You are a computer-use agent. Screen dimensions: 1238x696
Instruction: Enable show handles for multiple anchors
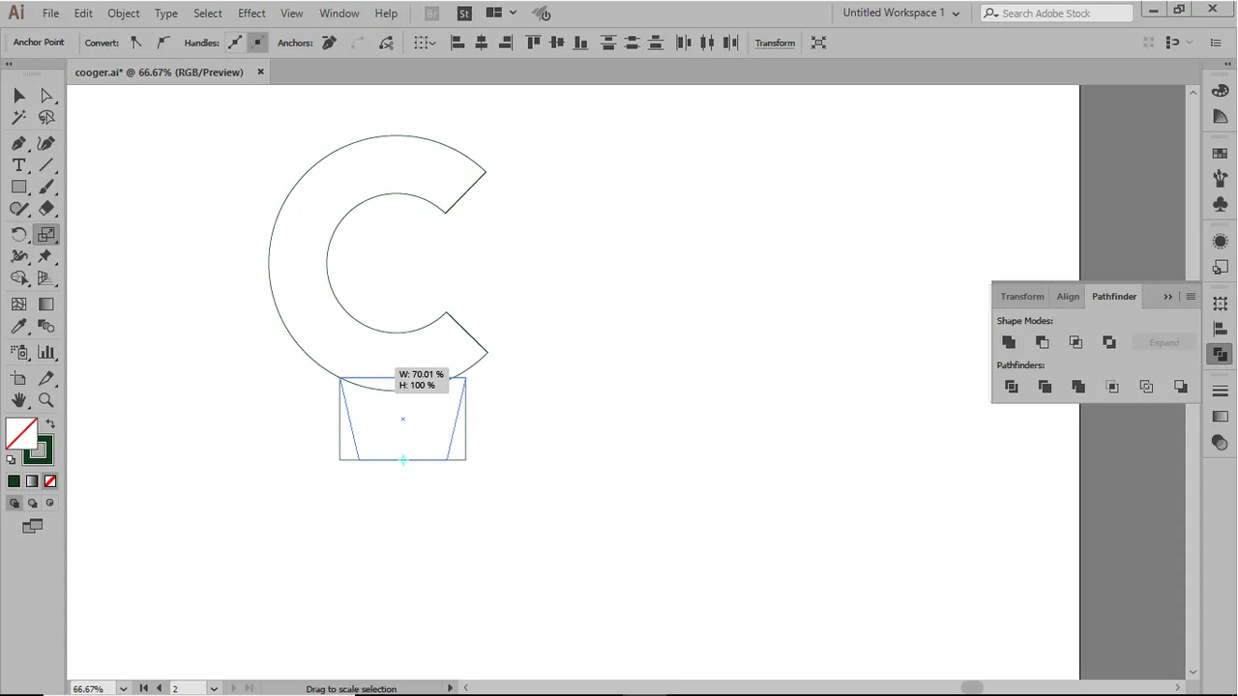235,43
